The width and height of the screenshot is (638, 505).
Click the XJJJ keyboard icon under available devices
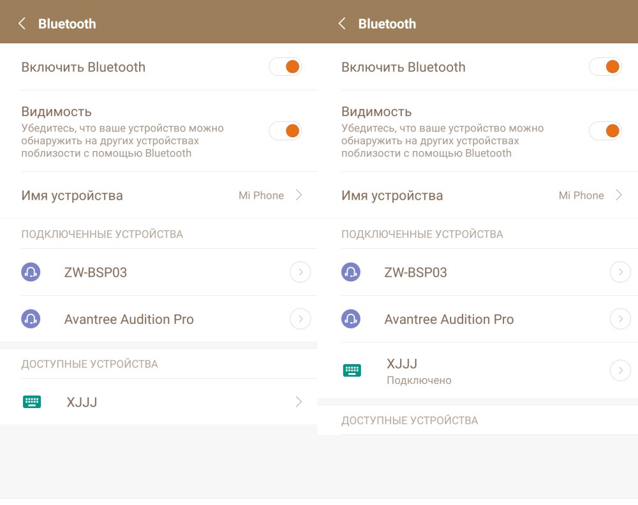[32, 402]
